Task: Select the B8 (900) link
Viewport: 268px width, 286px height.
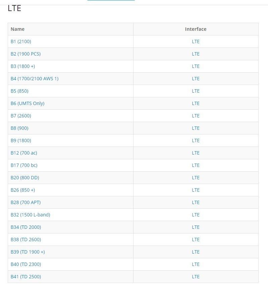Action: (x=19, y=128)
